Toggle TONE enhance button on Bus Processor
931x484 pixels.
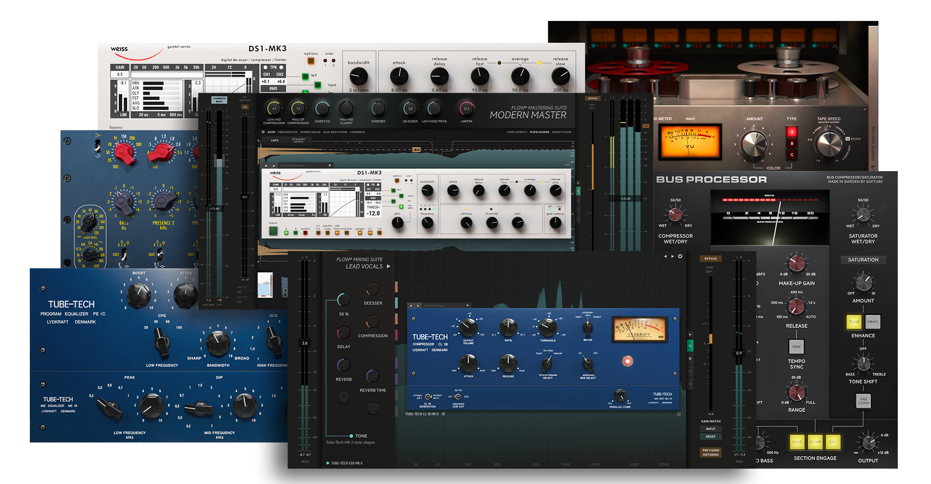point(854,322)
